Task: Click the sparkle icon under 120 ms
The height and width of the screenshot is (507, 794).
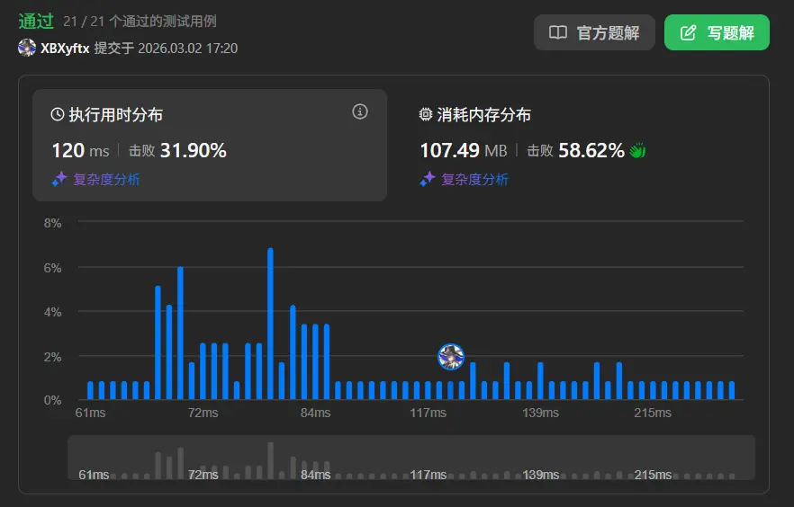Action: pos(59,180)
